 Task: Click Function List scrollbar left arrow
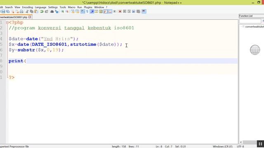click(x=241, y=142)
